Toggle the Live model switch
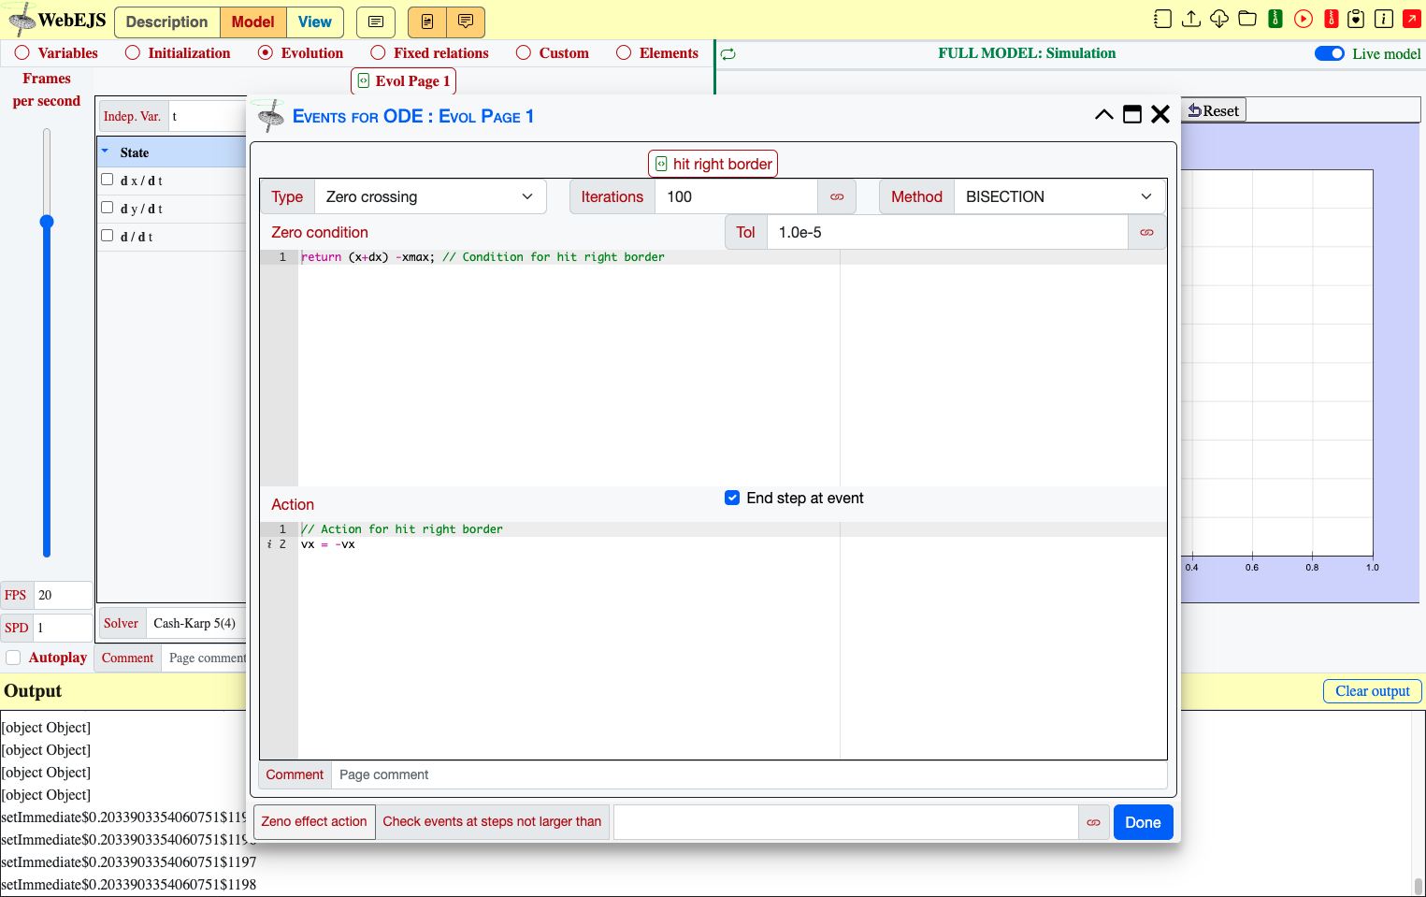The height and width of the screenshot is (897, 1426). [x=1329, y=53]
